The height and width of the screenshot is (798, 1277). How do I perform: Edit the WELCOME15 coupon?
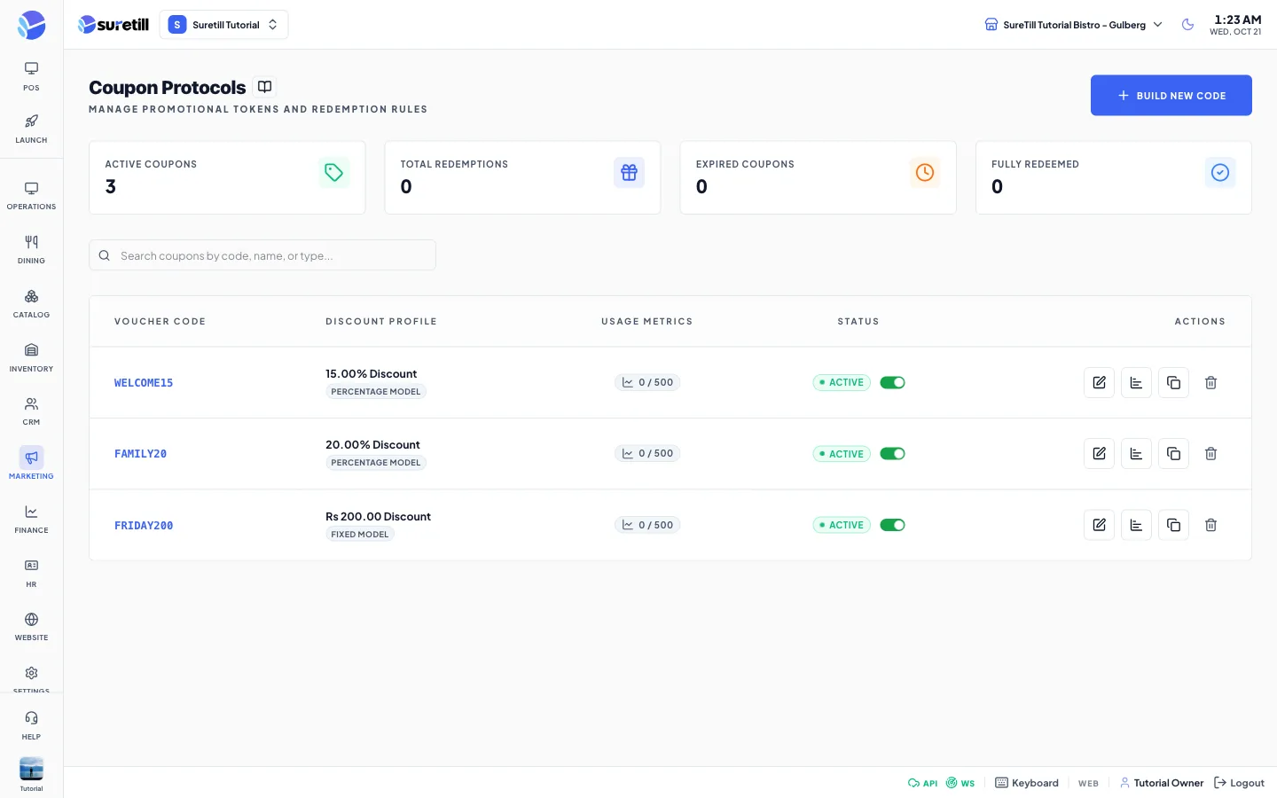click(1099, 382)
